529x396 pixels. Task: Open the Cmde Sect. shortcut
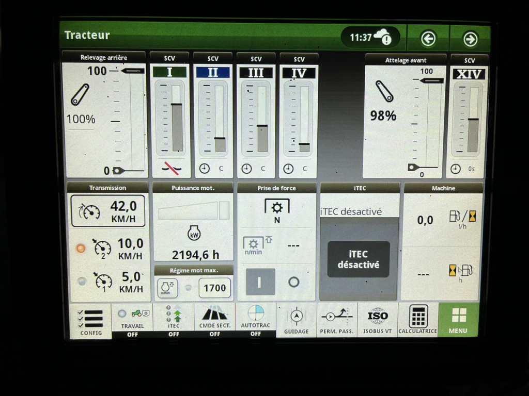pos(214,320)
